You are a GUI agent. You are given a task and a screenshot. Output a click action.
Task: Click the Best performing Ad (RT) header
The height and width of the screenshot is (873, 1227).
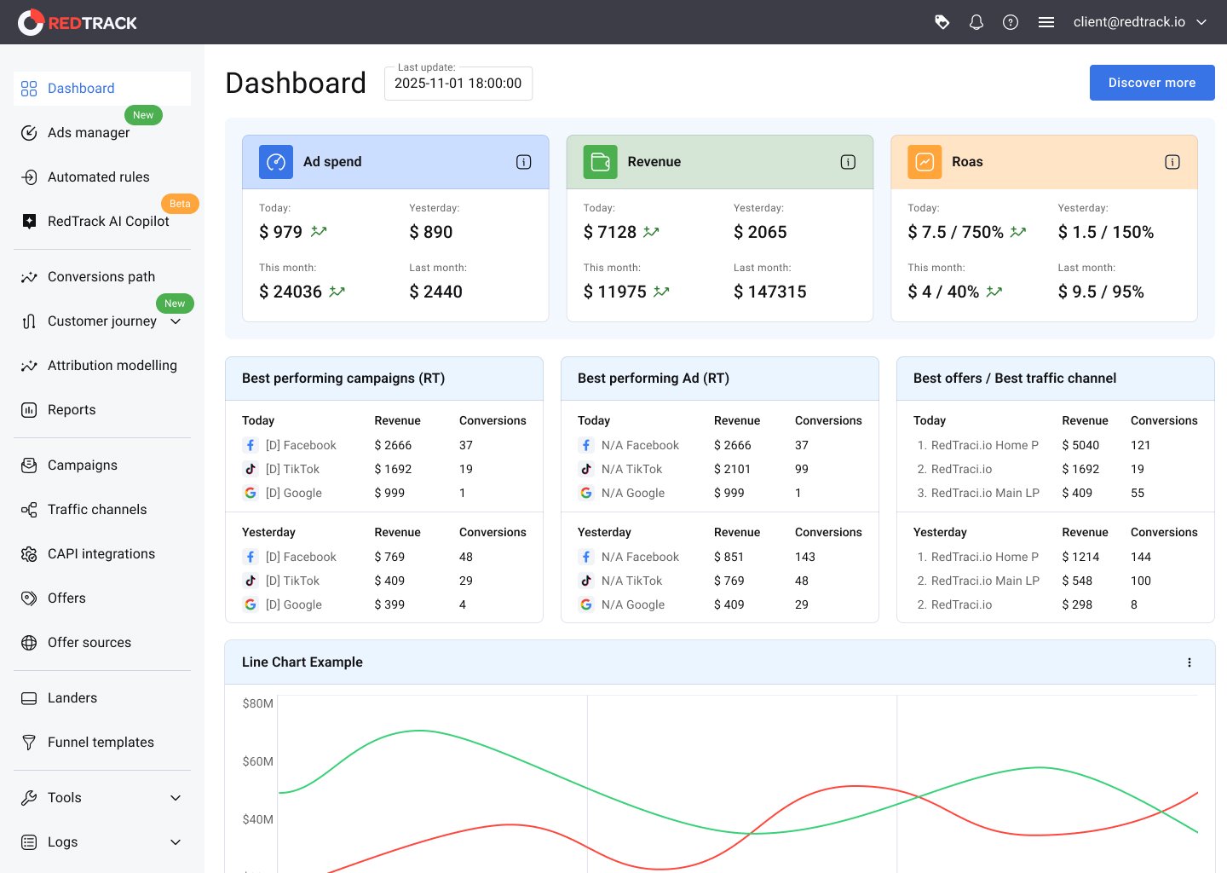tap(720, 379)
